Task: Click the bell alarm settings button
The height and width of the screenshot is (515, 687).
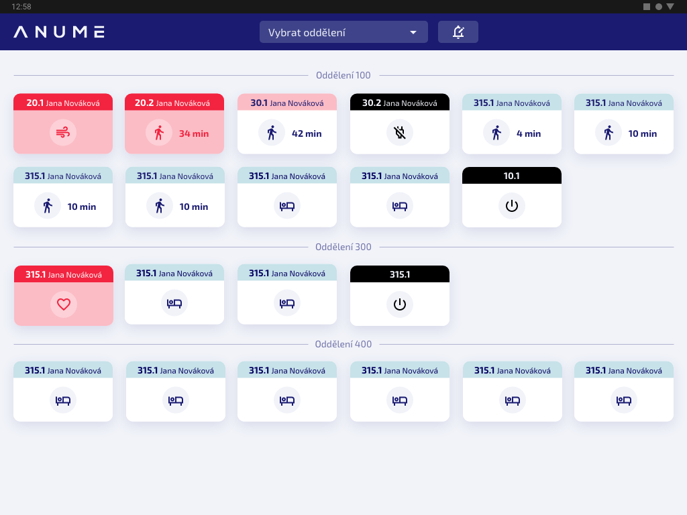Action: [x=458, y=32]
